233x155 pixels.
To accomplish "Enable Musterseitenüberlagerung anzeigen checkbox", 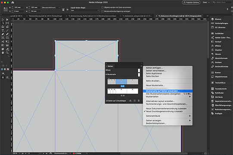I will (103, 11).
